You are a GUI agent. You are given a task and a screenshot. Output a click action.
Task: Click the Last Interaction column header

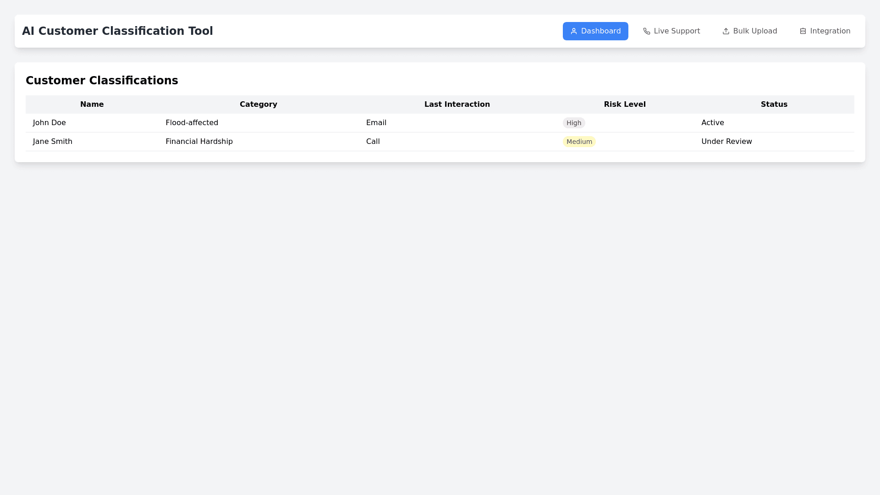457,104
